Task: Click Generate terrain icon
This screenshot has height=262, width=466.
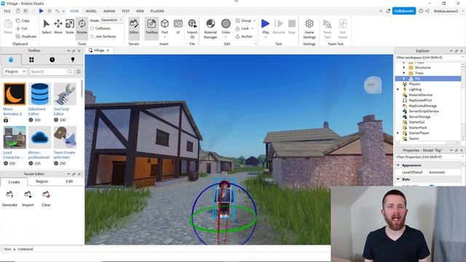Action: click(9, 194)
